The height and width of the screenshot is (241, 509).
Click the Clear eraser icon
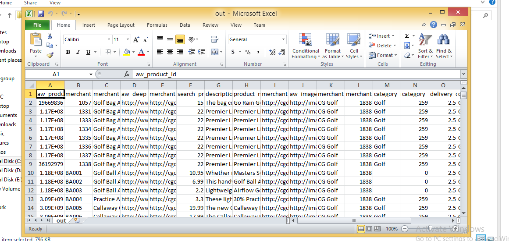(x=407, y=56)
